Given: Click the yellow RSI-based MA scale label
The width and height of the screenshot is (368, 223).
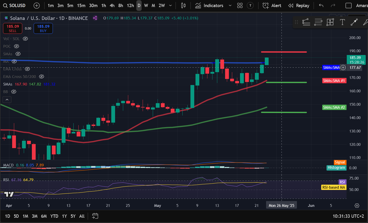Looking at the screenshot, I should pyautogui.click(x=334, y=187).
